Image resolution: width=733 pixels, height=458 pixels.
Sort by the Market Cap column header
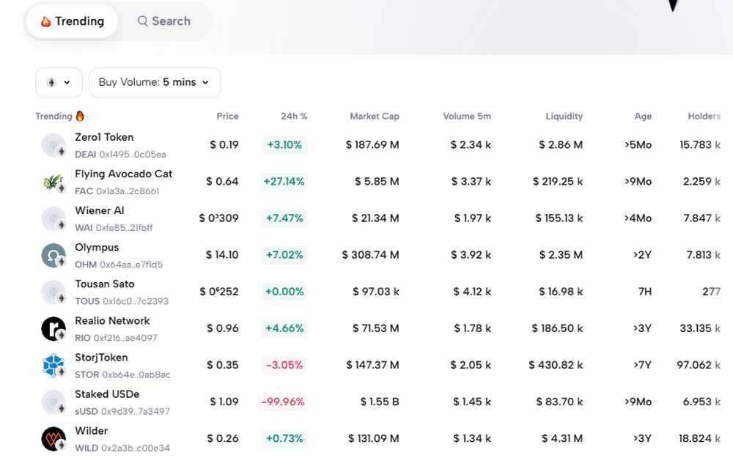pyautogui.click(x=375, y=117)
